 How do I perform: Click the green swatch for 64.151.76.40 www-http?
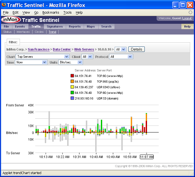[x=72, y=93]
